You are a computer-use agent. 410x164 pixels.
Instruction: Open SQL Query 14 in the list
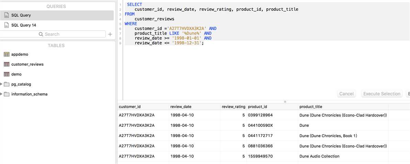57,25
